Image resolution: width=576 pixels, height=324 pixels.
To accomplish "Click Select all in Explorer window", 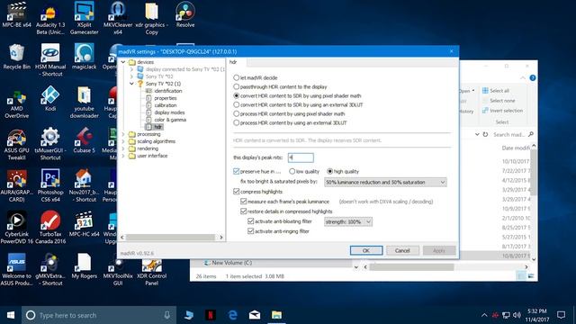I will (496, 90).
